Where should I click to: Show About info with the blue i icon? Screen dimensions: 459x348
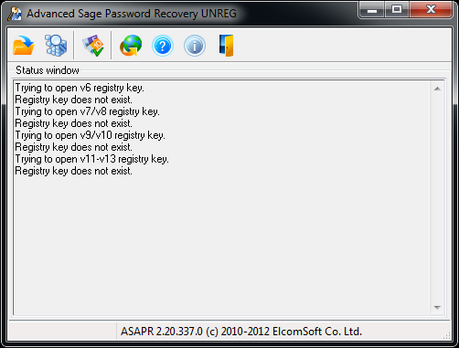(195, 46)
